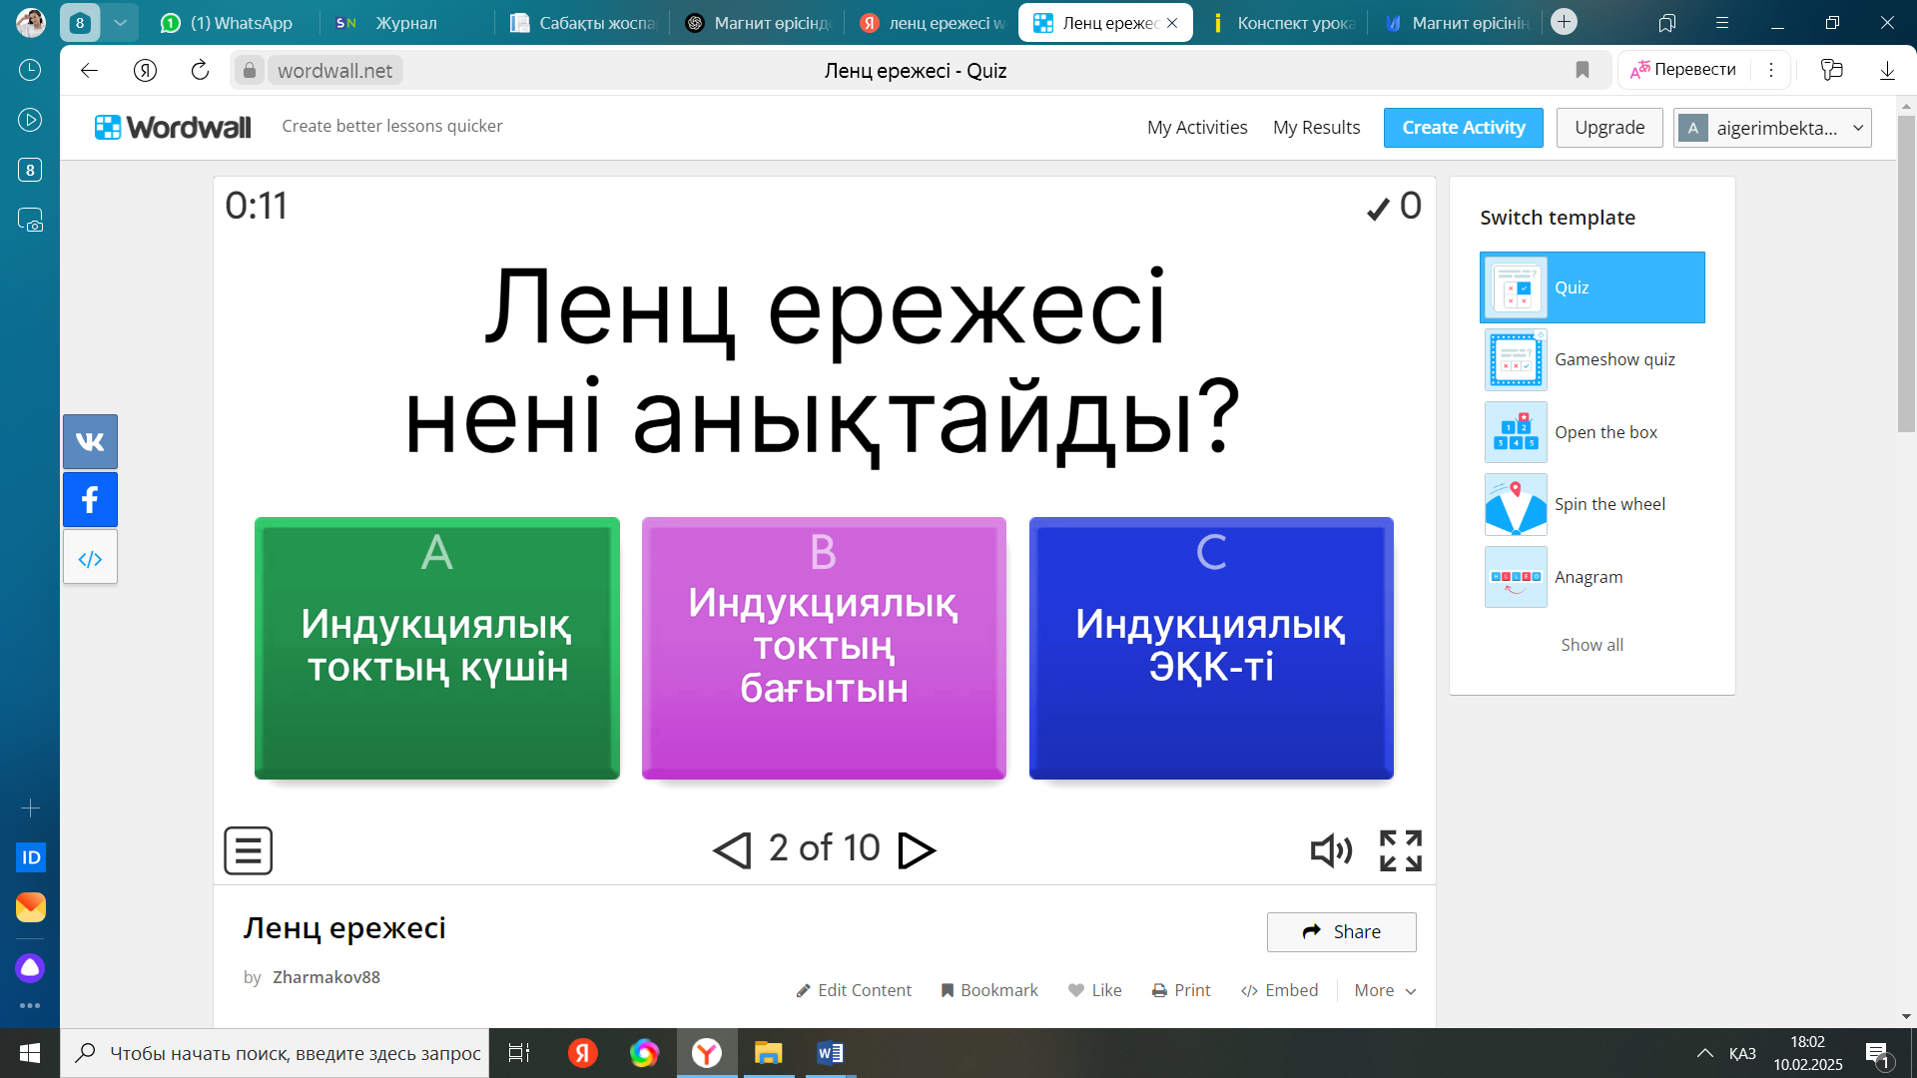
Task: Expand tab groups chevron in browser
Action: tap(120, 22)
